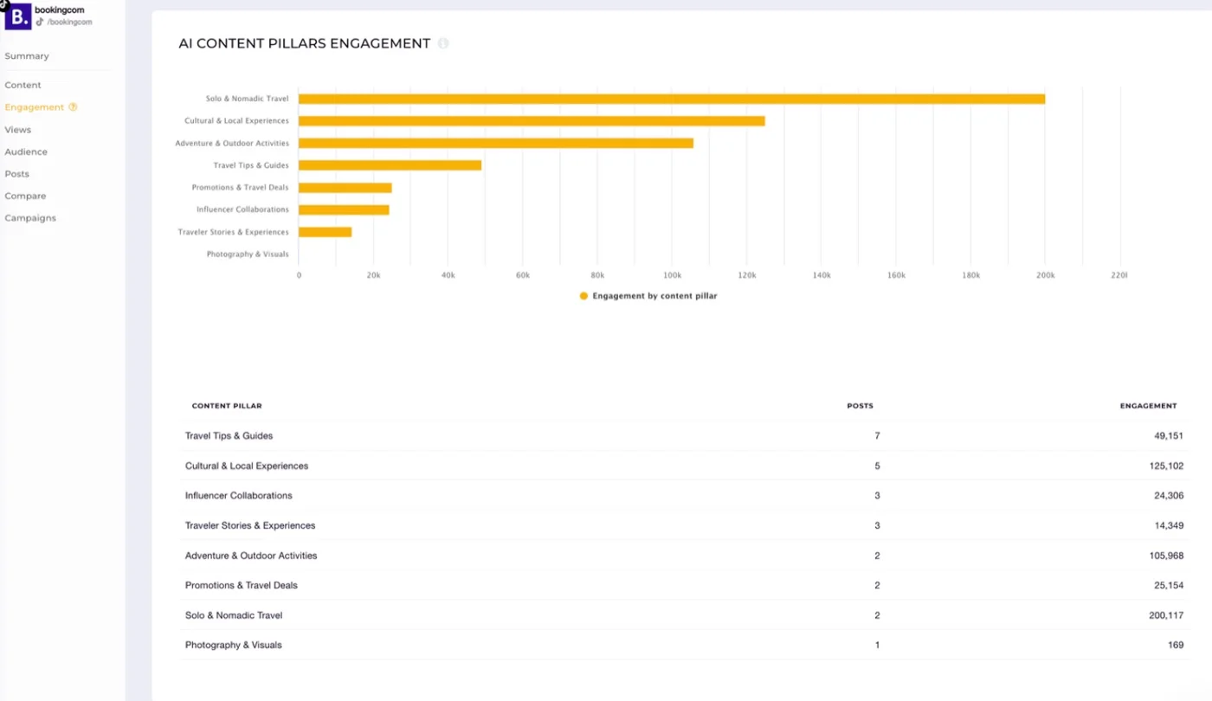Viewport: 1212px width, 701px height.
Task: Open the Content section
Action: (x=23, y=85)
